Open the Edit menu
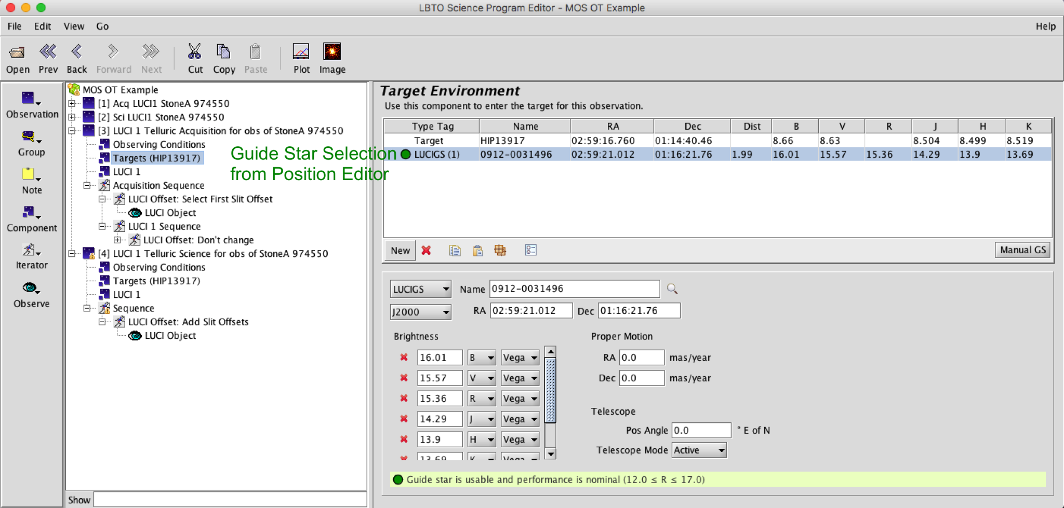 [43, 26]
